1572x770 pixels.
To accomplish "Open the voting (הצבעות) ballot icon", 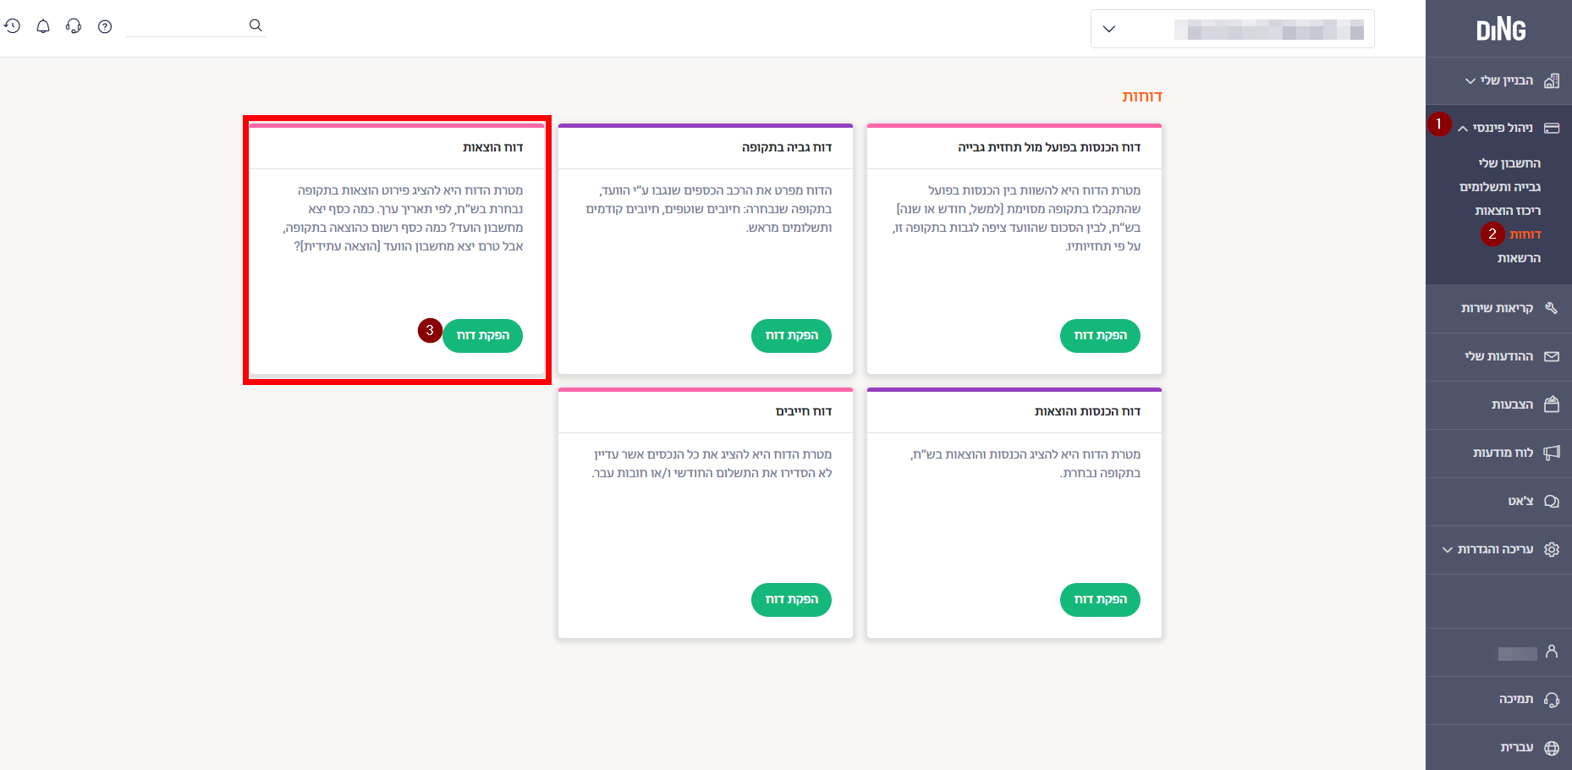I will pyautogui.click(x=1551, y=404).
